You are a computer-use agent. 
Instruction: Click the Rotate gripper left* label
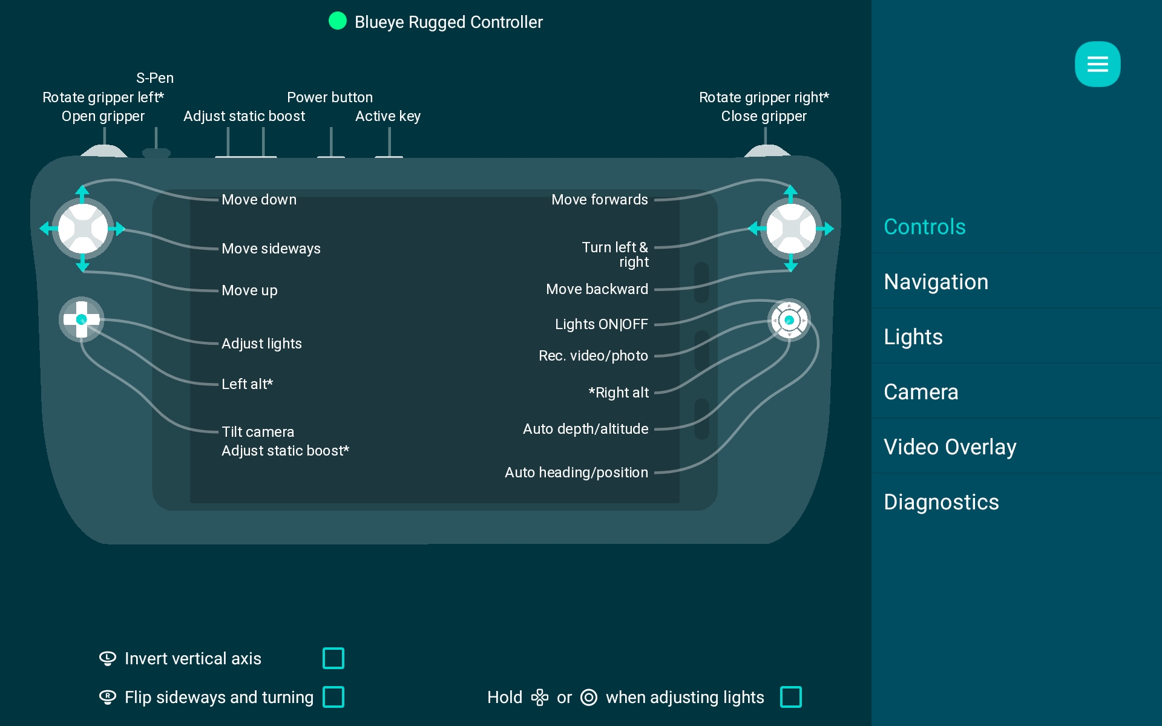click(103, 97)
